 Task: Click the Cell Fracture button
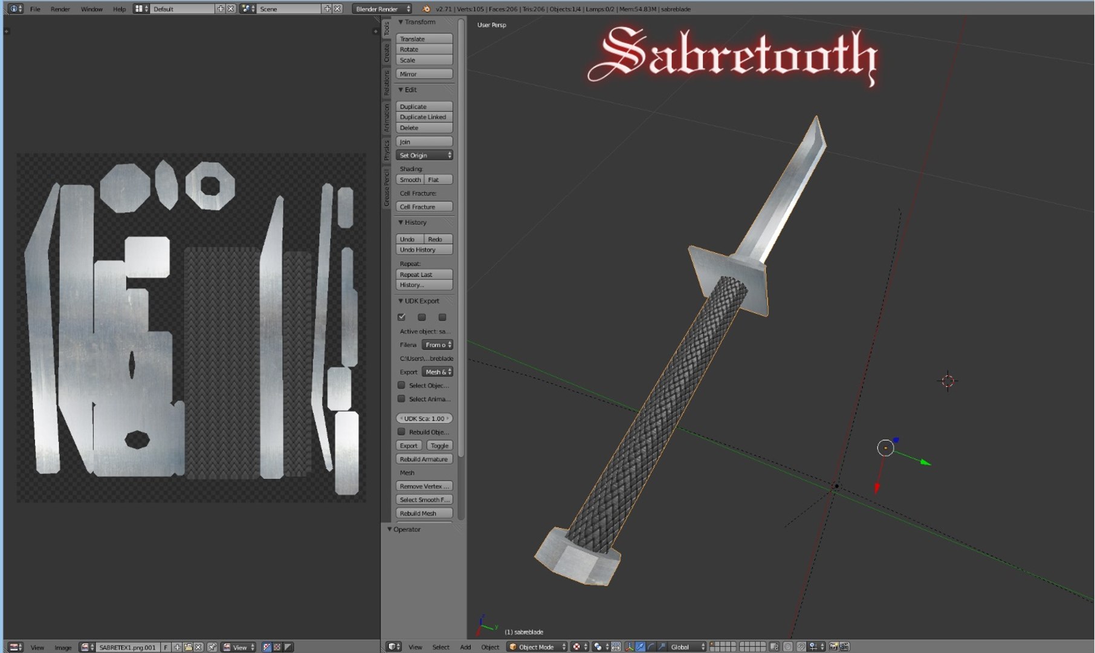tap(424, 207)
